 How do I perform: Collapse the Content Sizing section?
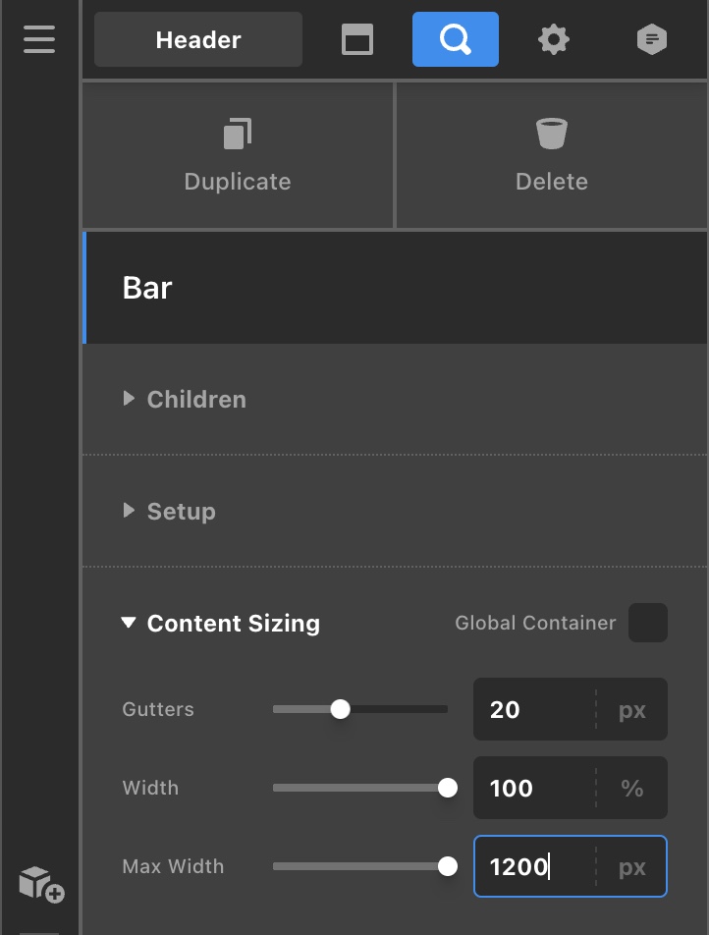(x=221, y=623)
